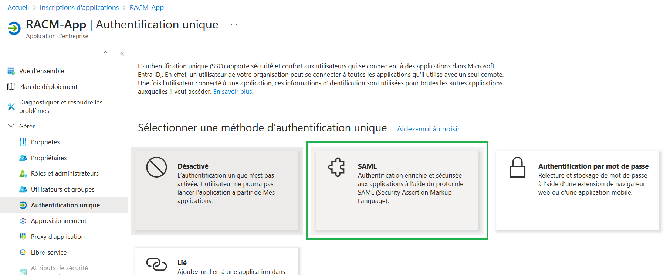Click the Application d'entreprise subtitle text
Viewport: 670px width, 275px height.
(x=57, y=36)
